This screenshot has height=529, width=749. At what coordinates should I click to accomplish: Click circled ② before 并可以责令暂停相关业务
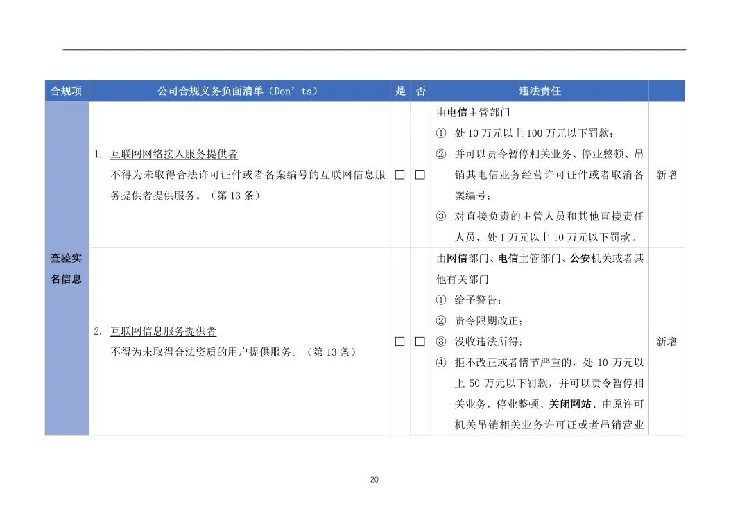(441, 154)
